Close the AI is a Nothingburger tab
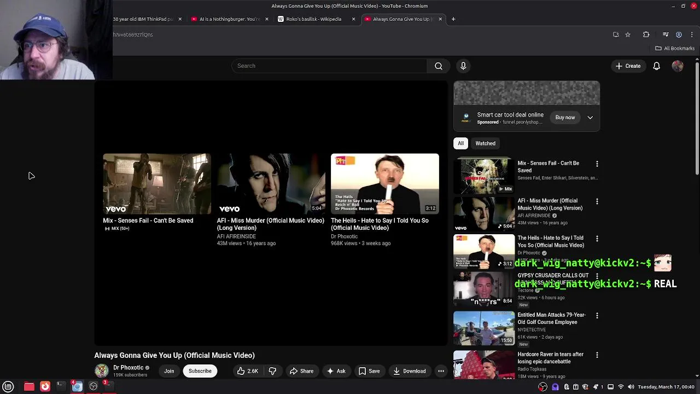Screen dimensions: 700x394 266,19
